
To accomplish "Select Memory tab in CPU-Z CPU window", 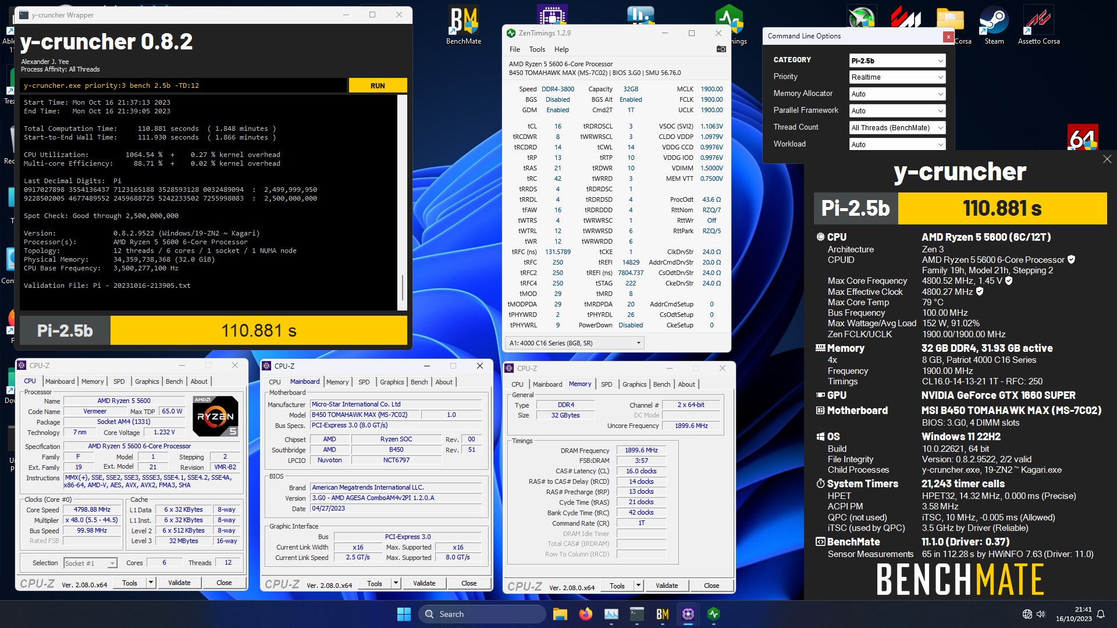I will point(93,381).
